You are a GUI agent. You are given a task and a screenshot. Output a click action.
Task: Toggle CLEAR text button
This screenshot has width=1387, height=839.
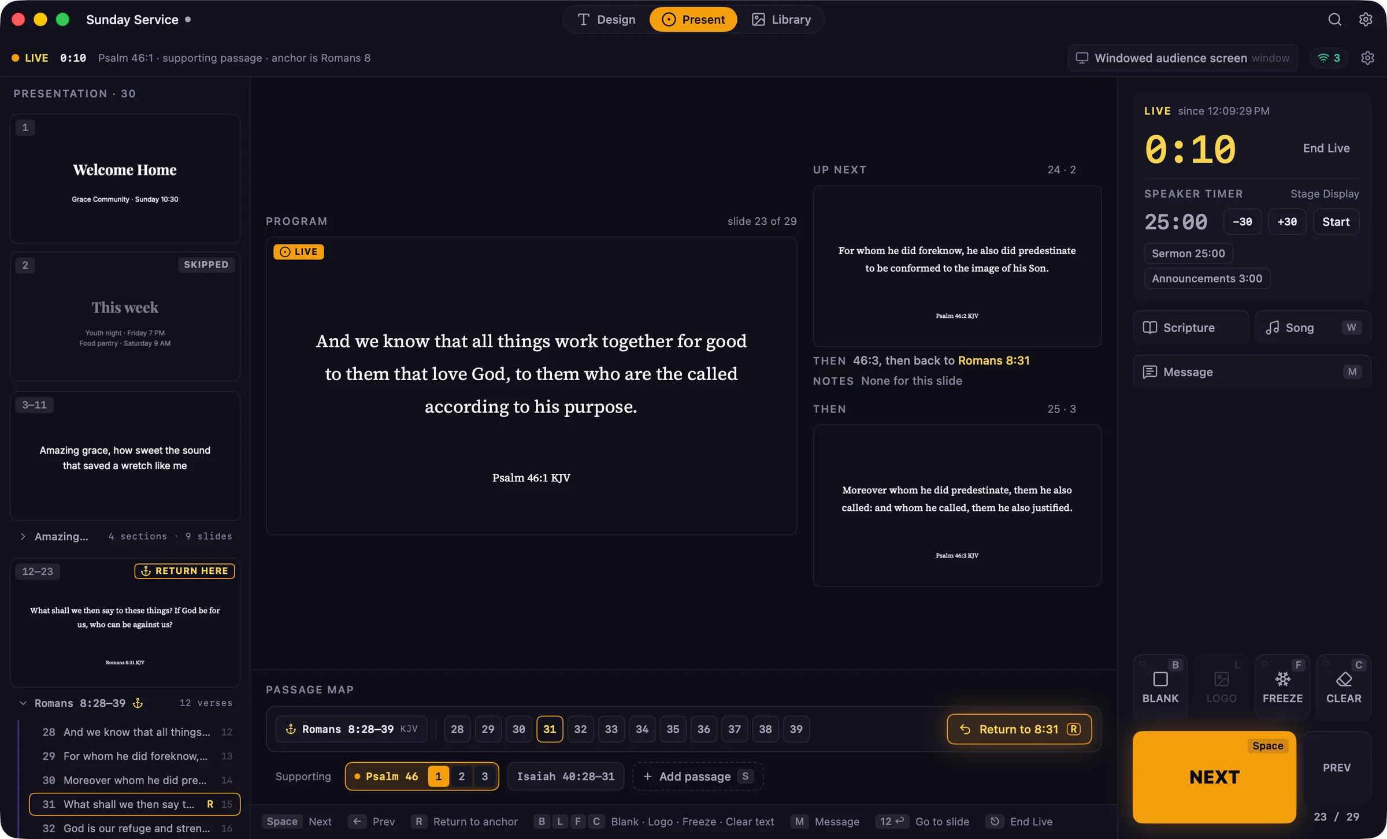click(1344, 686)
